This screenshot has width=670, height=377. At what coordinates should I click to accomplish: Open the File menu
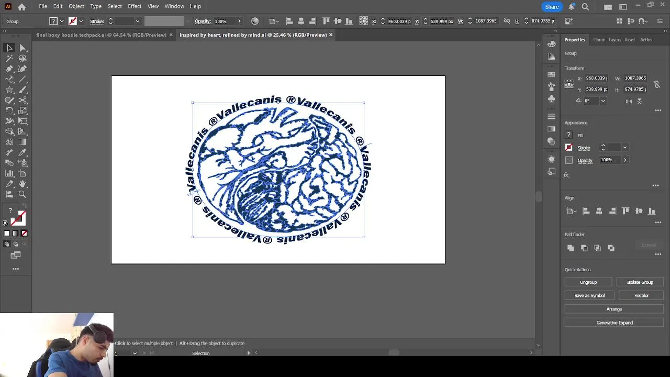coord(43,6)
